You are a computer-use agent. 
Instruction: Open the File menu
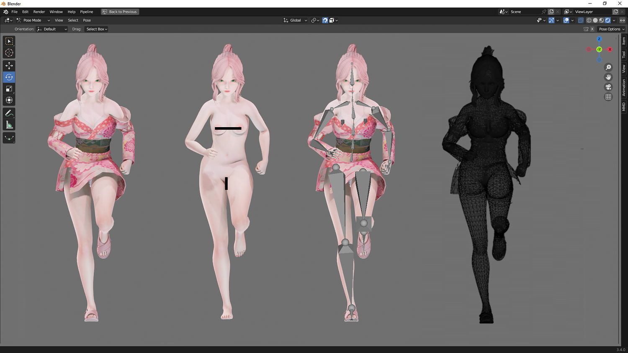pos(14,12)
